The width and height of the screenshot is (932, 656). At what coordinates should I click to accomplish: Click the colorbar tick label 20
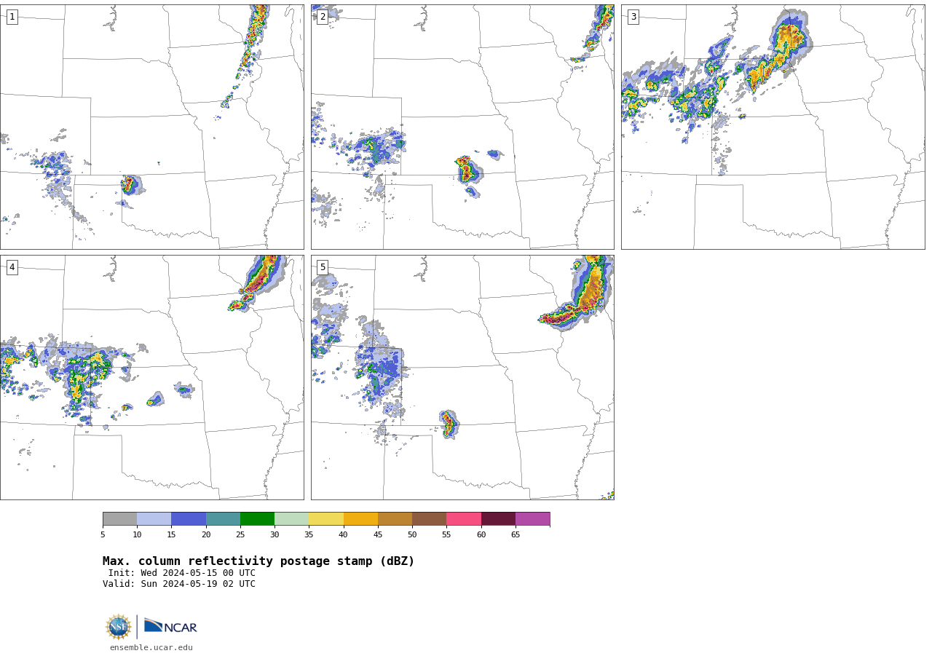coord(206,535)
